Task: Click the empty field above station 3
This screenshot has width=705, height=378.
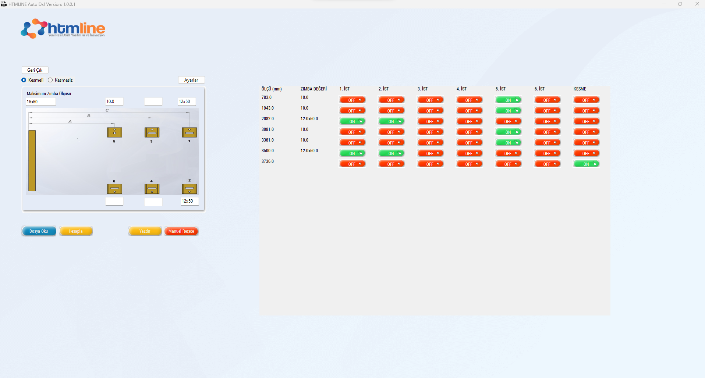Action: tap(153, 101)
